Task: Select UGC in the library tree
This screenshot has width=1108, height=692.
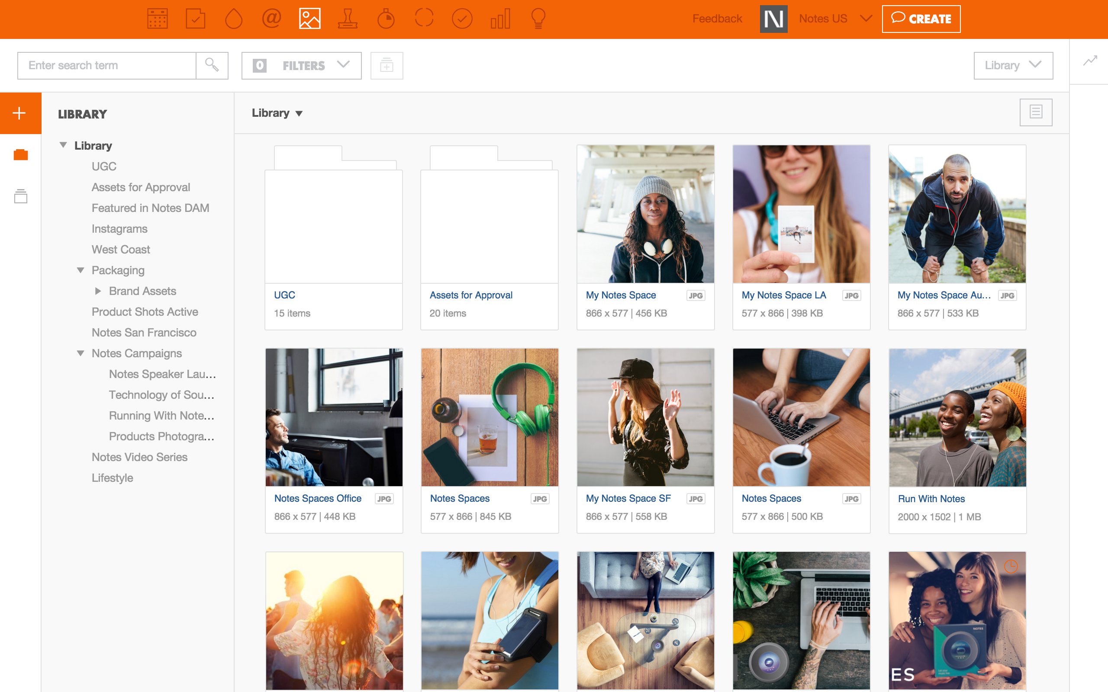Action: 104,166
